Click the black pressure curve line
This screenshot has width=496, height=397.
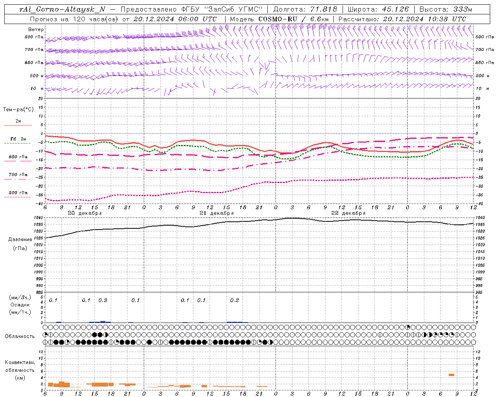[x=260, y=221]
